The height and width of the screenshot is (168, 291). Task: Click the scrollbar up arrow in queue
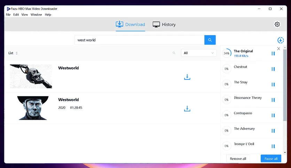click(285, 48)
